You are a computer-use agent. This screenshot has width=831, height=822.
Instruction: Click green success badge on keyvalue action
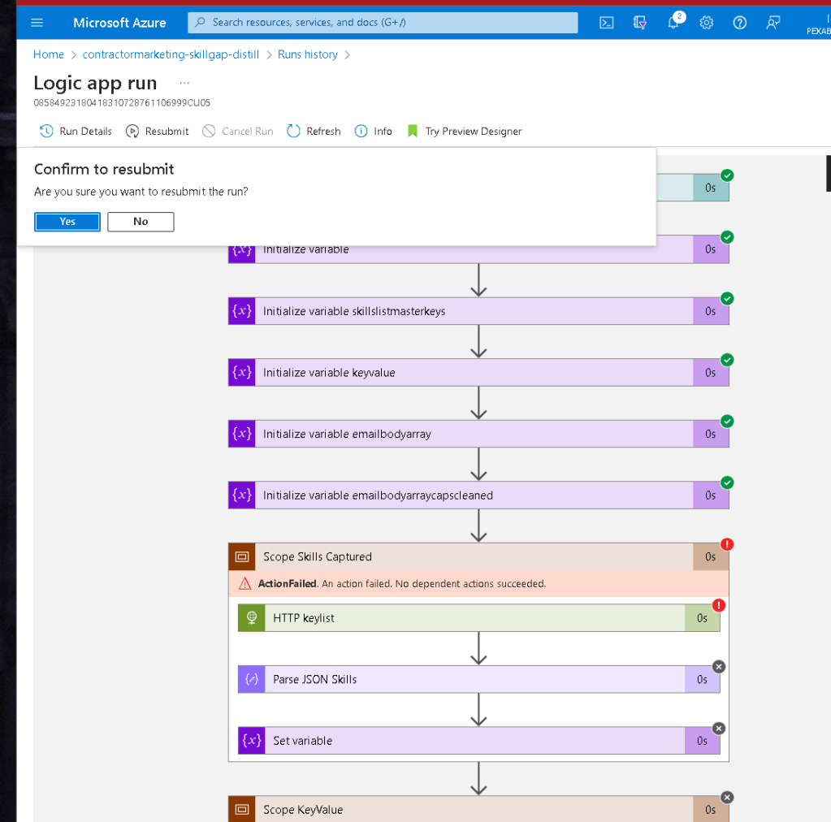727,360
